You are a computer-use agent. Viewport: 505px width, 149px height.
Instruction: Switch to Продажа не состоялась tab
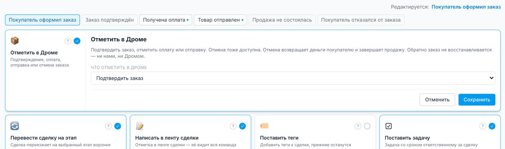tap(282, 20)
